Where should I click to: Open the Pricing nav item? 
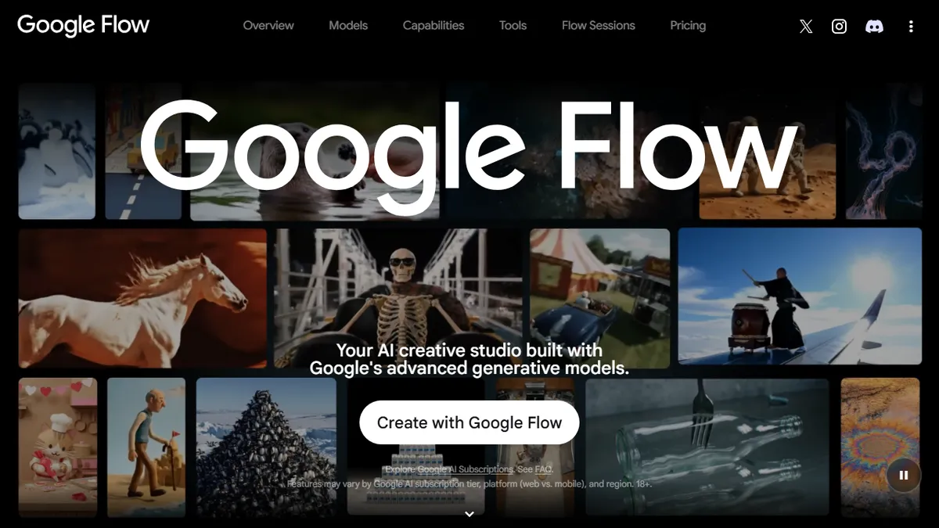point(688,25)
